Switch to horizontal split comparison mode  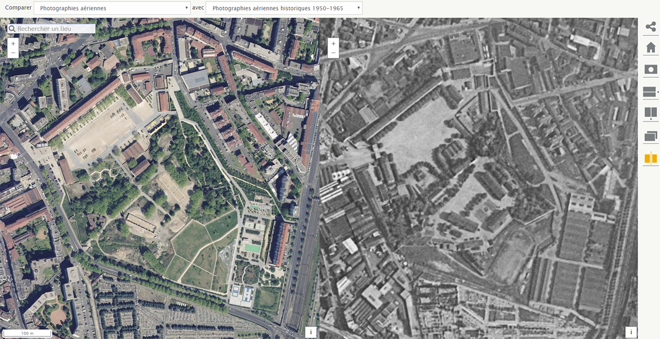click(650, 92)
